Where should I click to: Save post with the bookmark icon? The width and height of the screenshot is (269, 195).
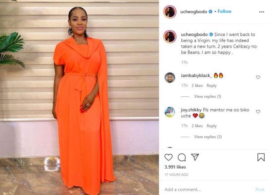click(x=261, y=157)
